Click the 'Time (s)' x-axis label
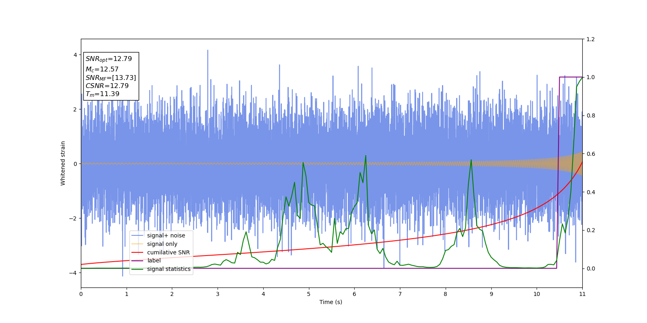Viewport: 647px width, 323px height. (331, 302)
